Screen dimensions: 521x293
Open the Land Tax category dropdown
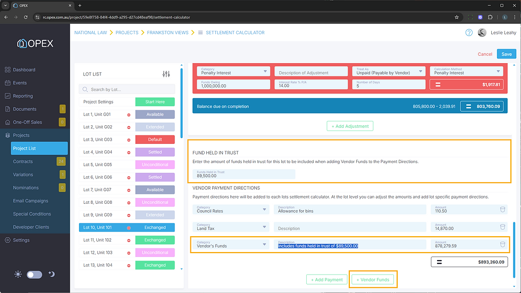pos(231,227)
